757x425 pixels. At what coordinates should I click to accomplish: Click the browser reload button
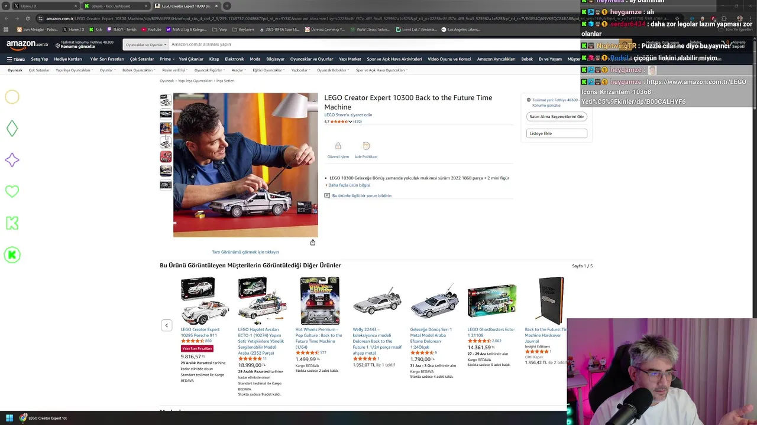[x=28, y=18]
